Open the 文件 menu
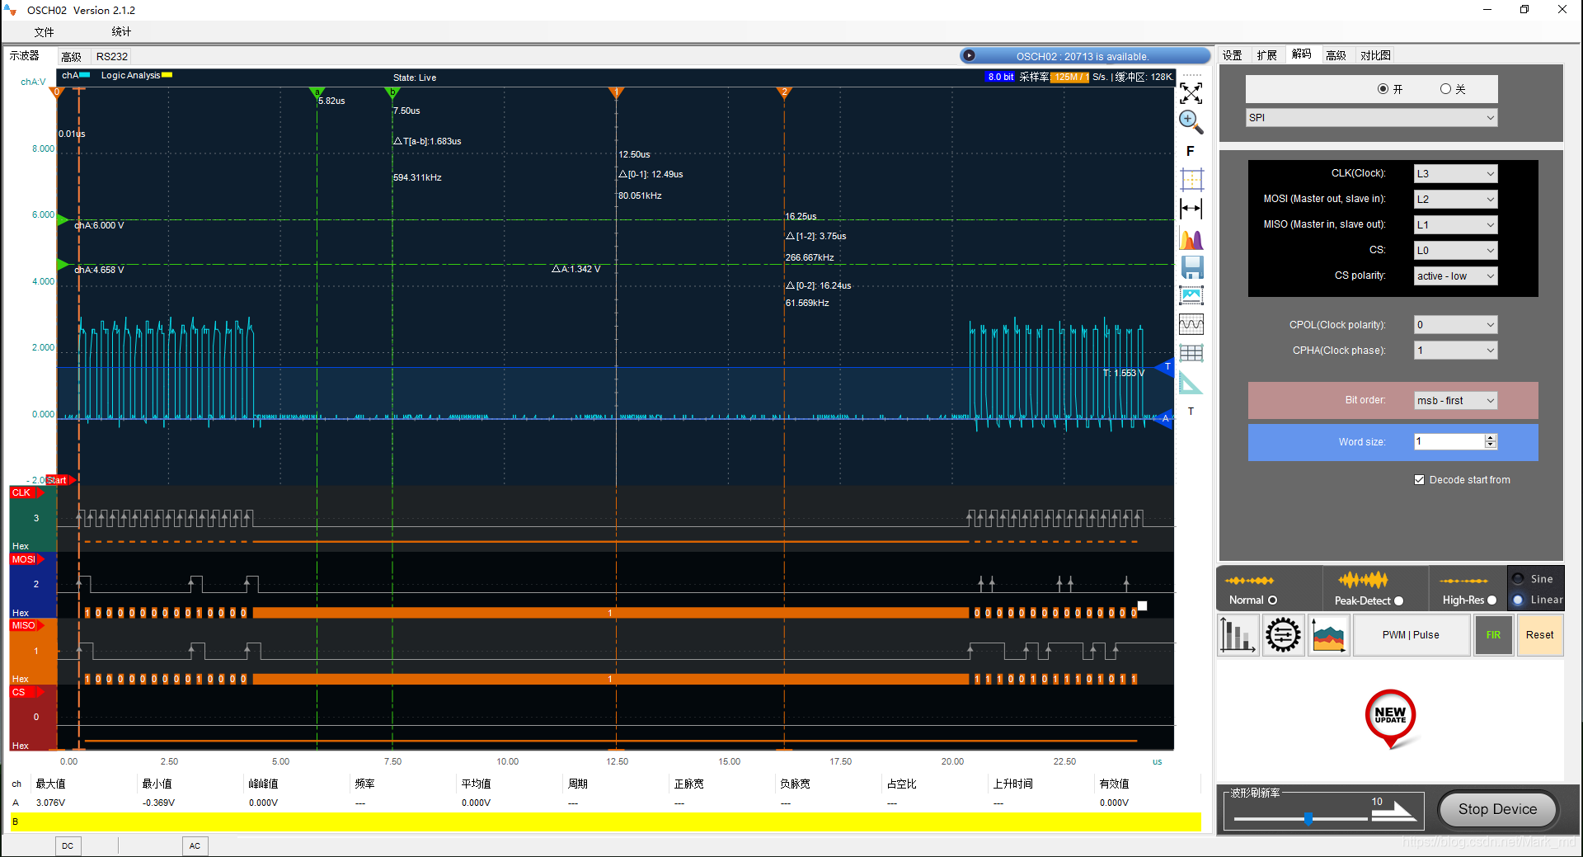 [44, 32]
